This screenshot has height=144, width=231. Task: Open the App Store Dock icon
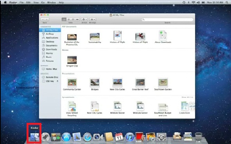coord(66,137)
